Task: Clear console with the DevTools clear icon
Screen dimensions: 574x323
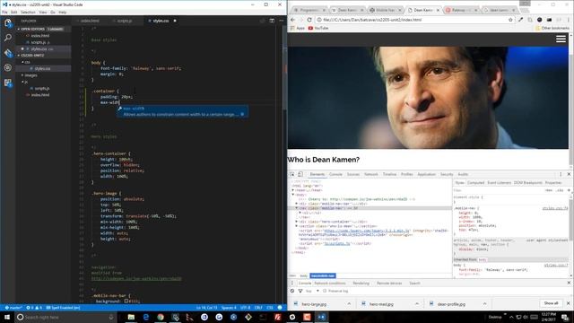Action: click(x=292, y=291)
